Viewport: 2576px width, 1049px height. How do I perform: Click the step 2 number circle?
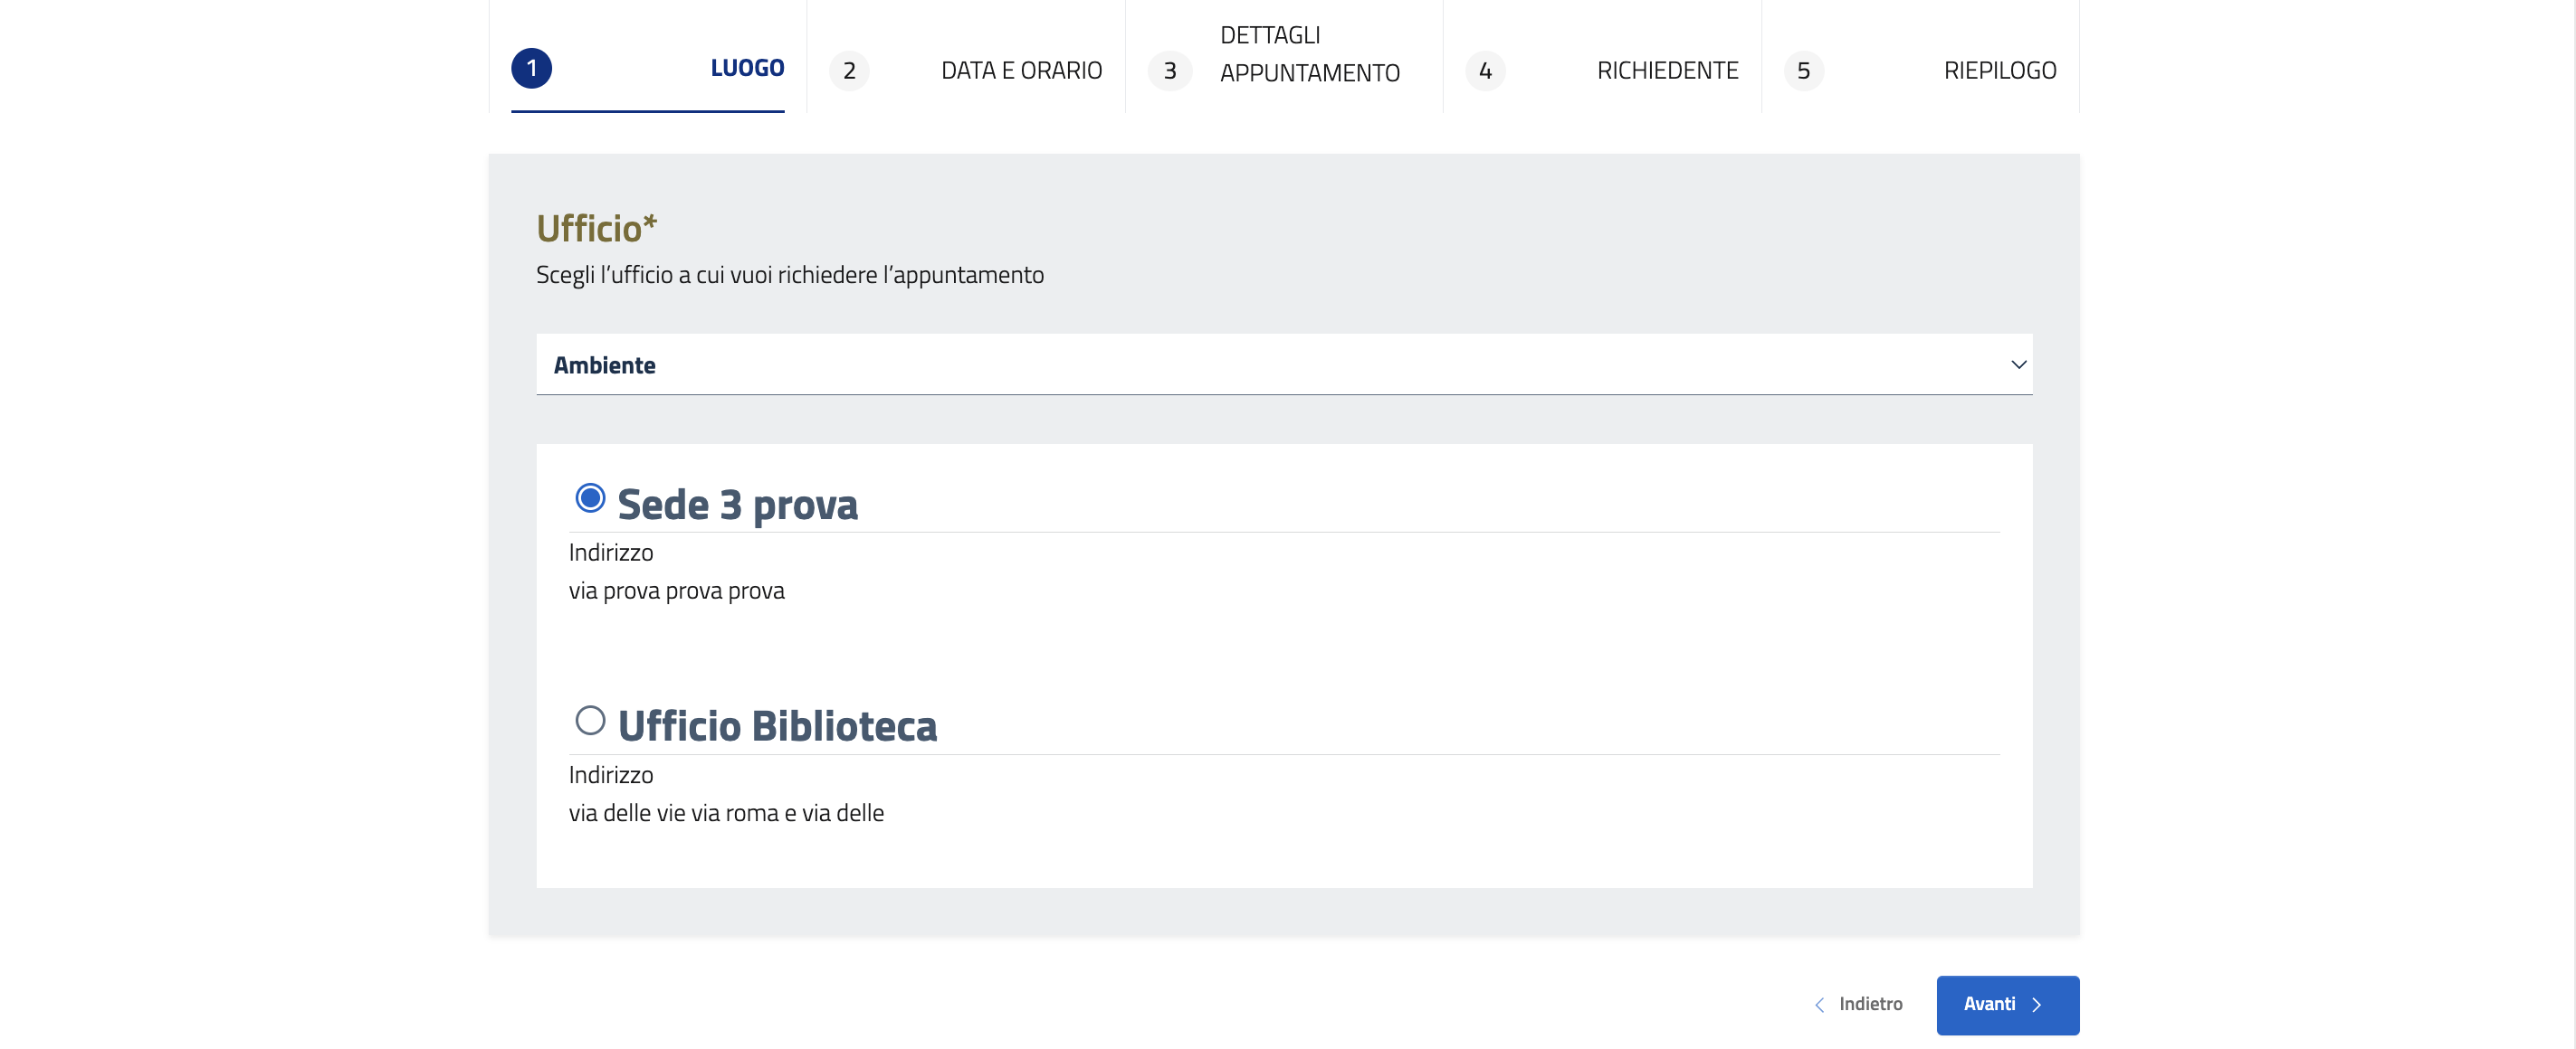tap(849, 71)
